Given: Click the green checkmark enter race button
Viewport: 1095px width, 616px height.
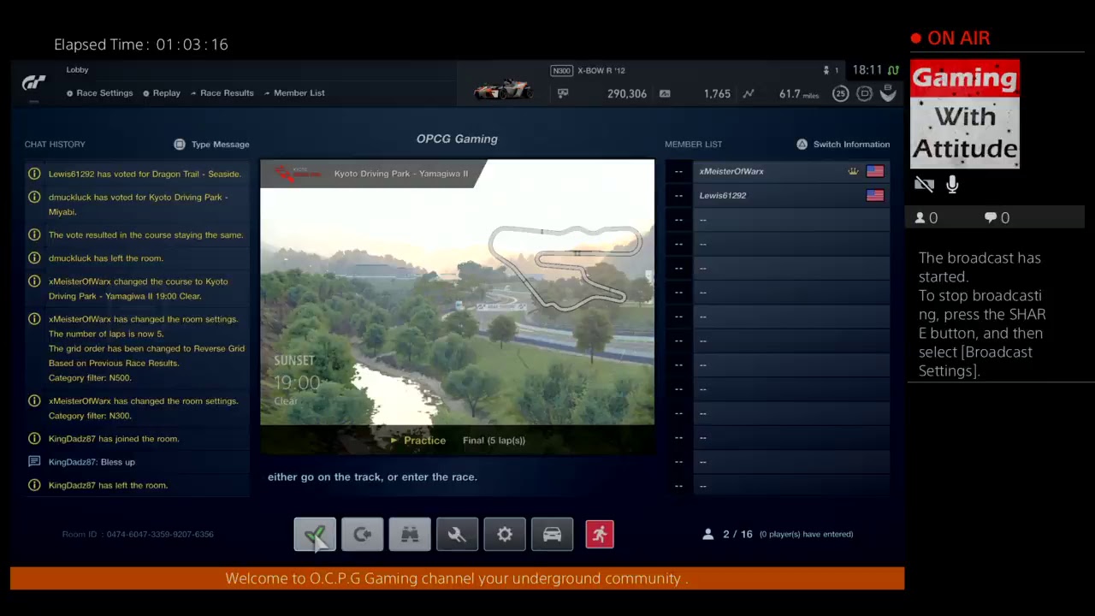Looking at the screenshot, I should pyautogui.click(x=315, y=535).
